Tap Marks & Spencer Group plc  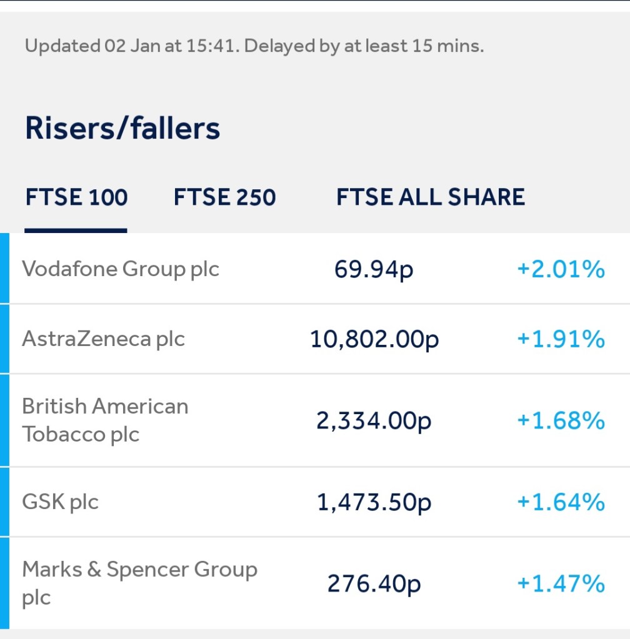tap(139, 583)
